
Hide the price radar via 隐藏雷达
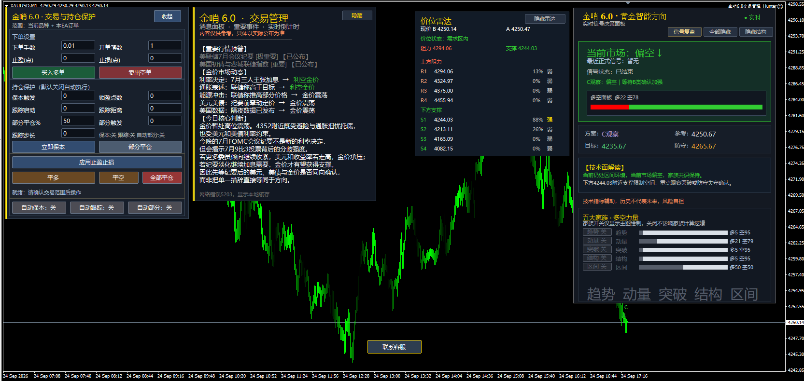coord(545,19)
